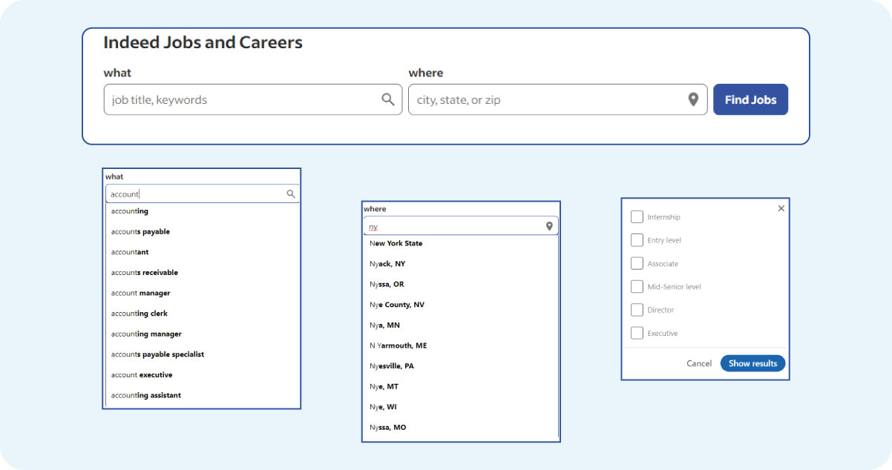The height and width of the screenshot is (470, 892).
Task: Check the Entry level filter
Action: (x=637, y=239)
